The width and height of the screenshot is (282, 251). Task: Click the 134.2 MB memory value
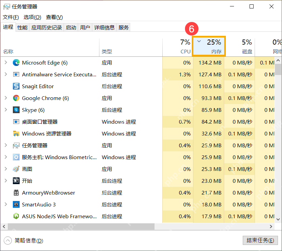[210, 63]
